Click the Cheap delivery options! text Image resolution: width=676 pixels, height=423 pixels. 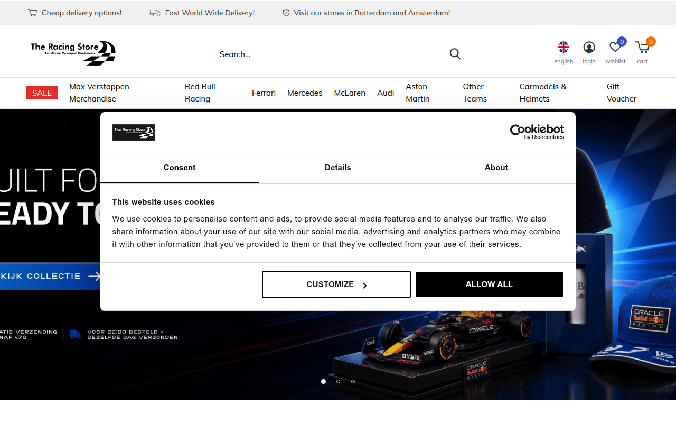point(82,13)
